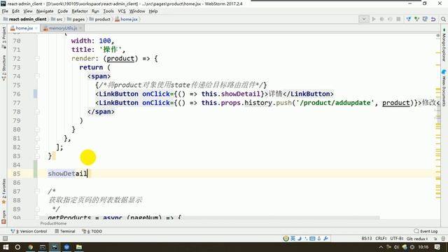The width and height of the screenshot is (448, 252).
Task: Open Mongo Explorer right sidebar
Action: [x=444, y=45]
